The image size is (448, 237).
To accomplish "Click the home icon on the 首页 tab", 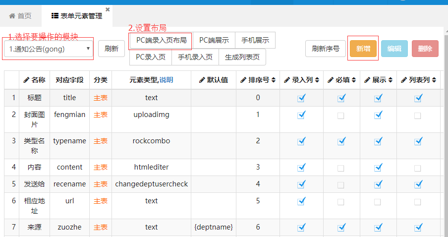I will tap(12, 16).
